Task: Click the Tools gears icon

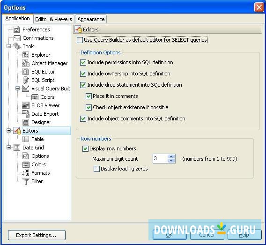Action: (17, 46)
